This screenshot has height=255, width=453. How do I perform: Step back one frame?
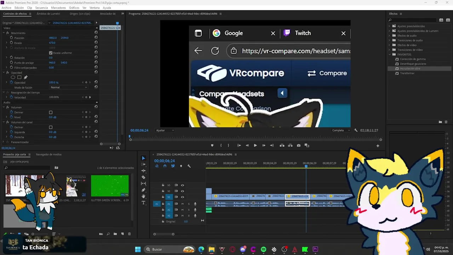click(247, 145)
